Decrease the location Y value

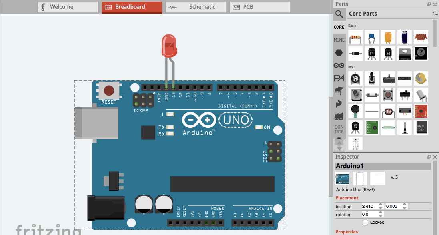[x=405, y=208]
